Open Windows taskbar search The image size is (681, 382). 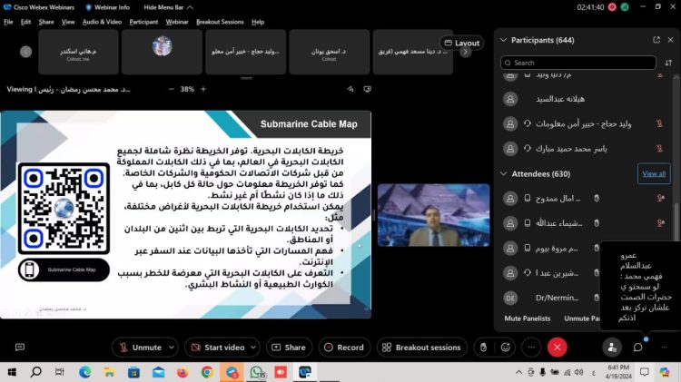[x=35, y=372]
